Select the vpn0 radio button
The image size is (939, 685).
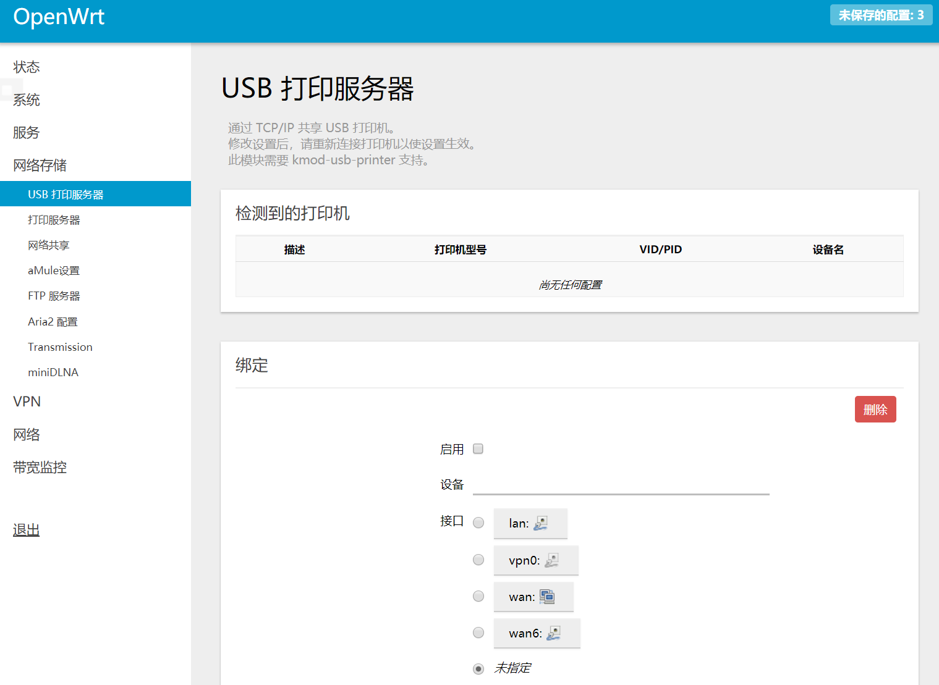pyautogui.click(x=478, y=560)
